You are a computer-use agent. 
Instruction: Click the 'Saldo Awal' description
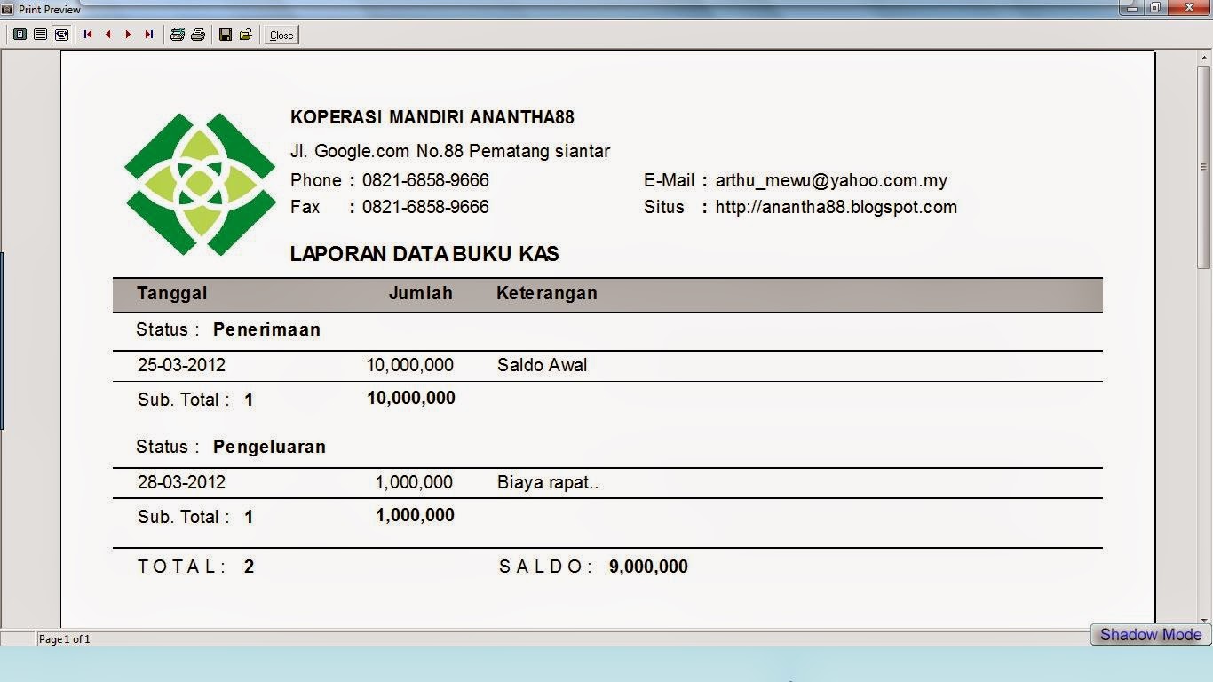(x=542, y=365)
